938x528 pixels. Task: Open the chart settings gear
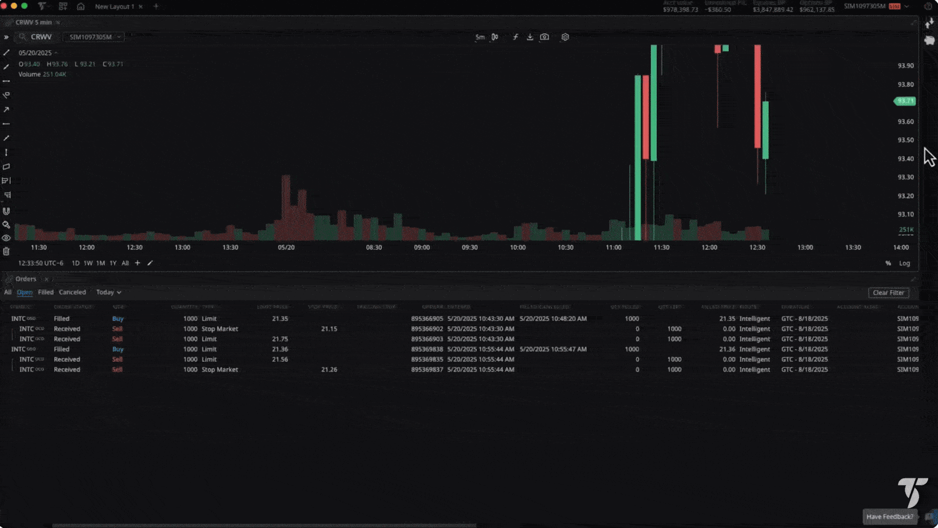point(565,37)
